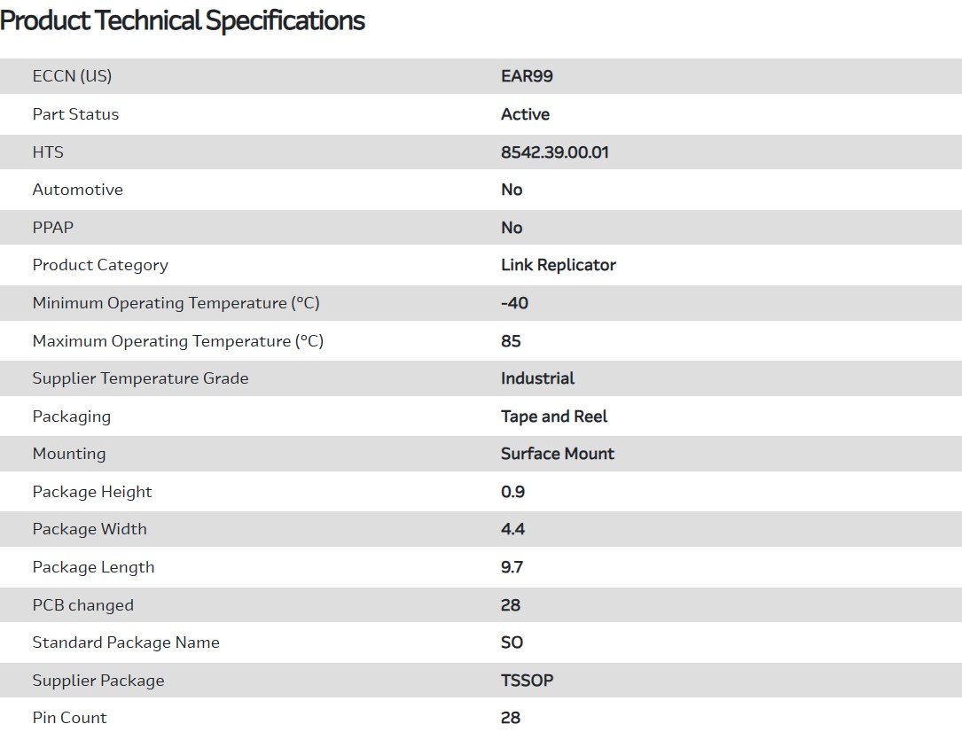Click the Package Length value 9.7
Viewport: 962px width, 732px height.
(x=512, y=567)
